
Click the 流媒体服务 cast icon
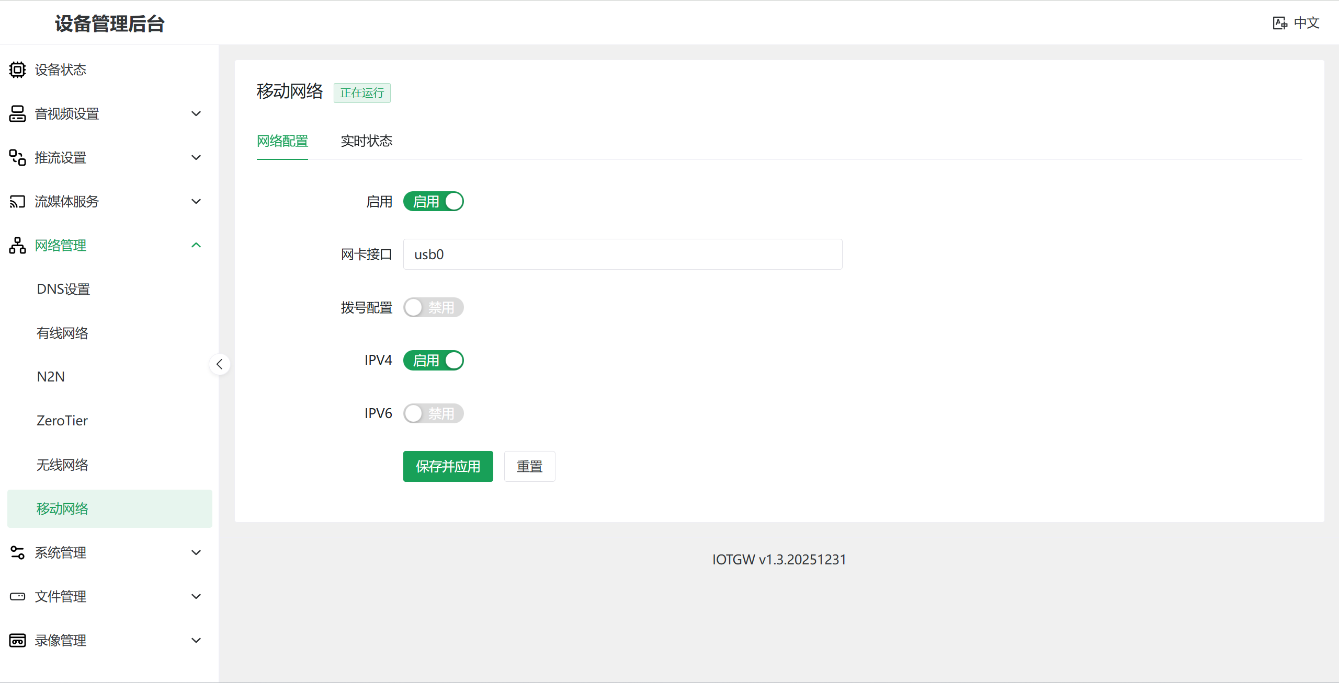(x=17, y=201)
